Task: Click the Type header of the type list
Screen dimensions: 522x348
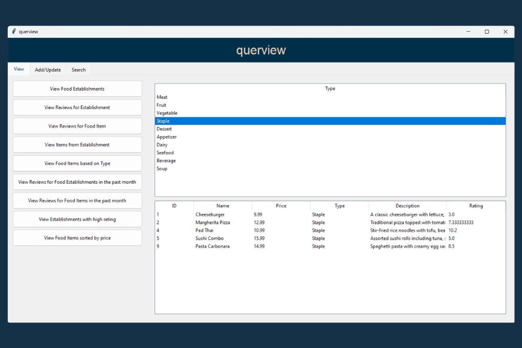Action: [x=330, y=88]
